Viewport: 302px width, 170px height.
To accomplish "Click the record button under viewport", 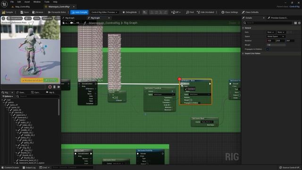I will point(50,87).
